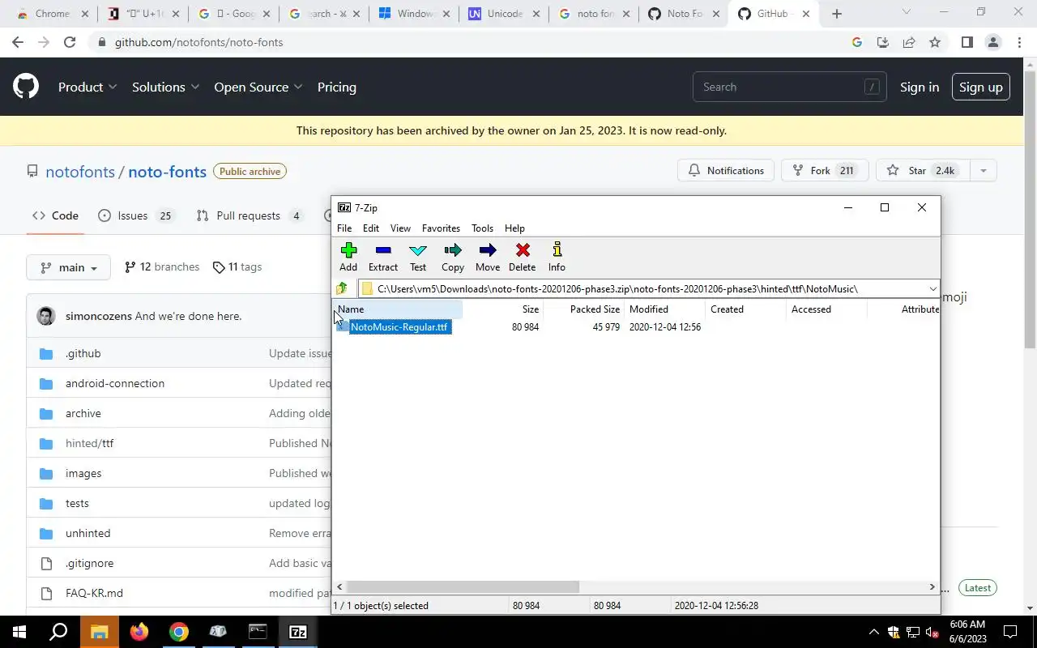The image size is (1037, 648).
Task: Click the GitHub logo icon
Action: pos(26,87)
